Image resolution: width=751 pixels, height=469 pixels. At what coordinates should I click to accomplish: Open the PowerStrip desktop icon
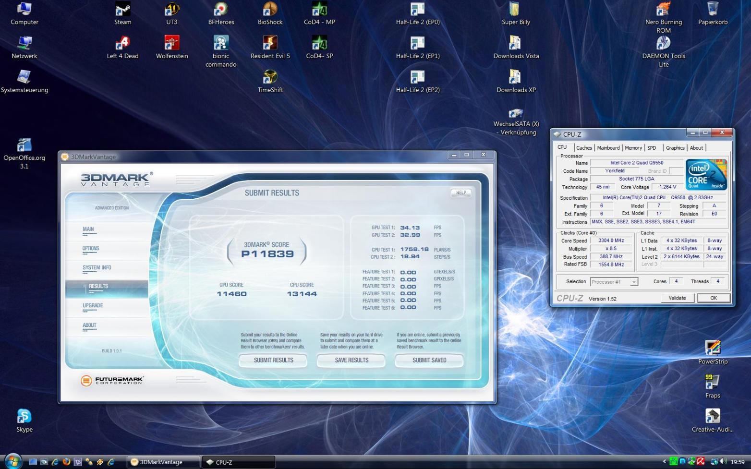pyautogui.click(x=713, y=352)
